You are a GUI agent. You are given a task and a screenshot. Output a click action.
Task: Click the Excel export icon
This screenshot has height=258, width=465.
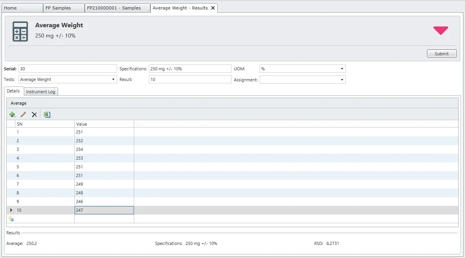click(47, 115)
